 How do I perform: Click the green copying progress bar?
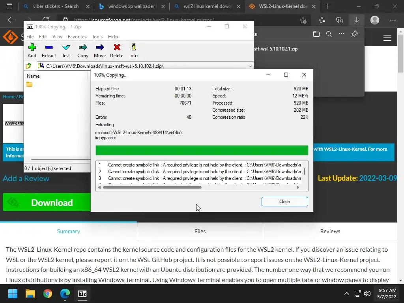202,150
